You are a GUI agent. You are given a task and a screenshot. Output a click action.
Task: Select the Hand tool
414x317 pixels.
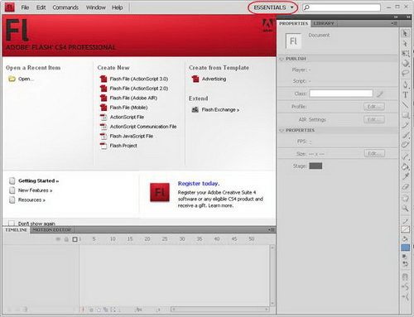[x=405, y=198]
